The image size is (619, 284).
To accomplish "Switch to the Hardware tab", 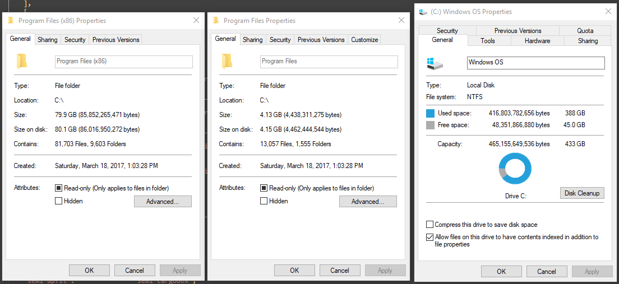I will pyautogui.click(x=537, y=41).
